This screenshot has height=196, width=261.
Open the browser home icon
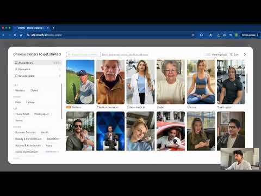click(21, 35)
